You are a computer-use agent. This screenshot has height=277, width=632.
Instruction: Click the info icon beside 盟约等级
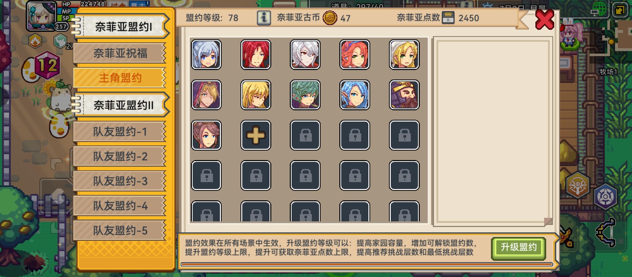click(x=264, y=18)
